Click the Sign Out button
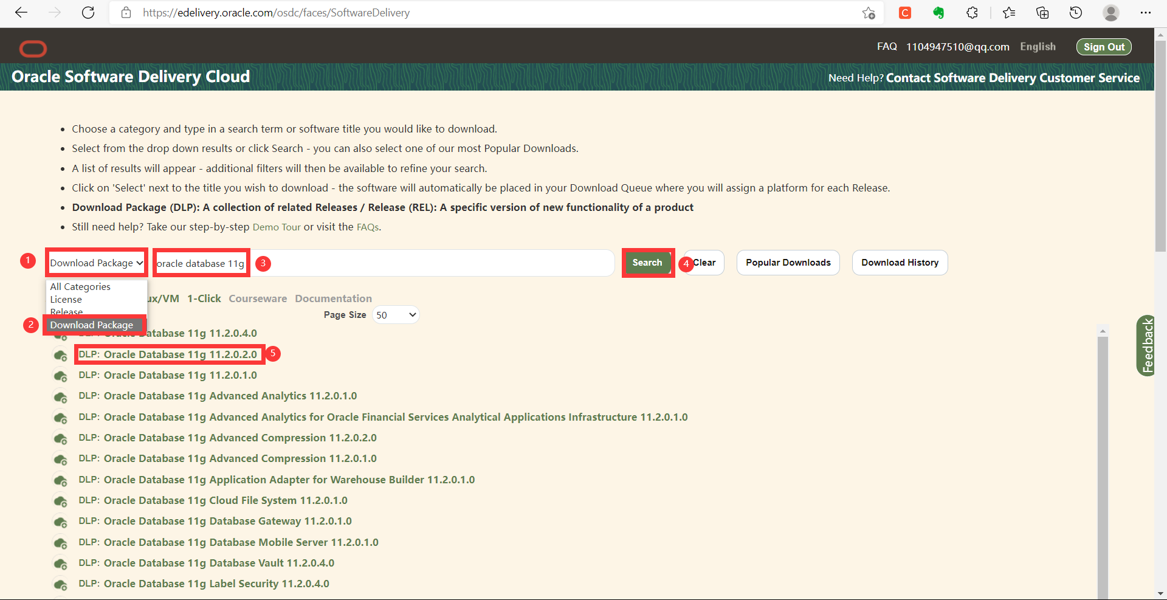1167x600 pixels. (x=1104, y=47)
